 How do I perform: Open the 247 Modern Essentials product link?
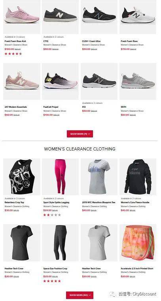pos(16,107)
